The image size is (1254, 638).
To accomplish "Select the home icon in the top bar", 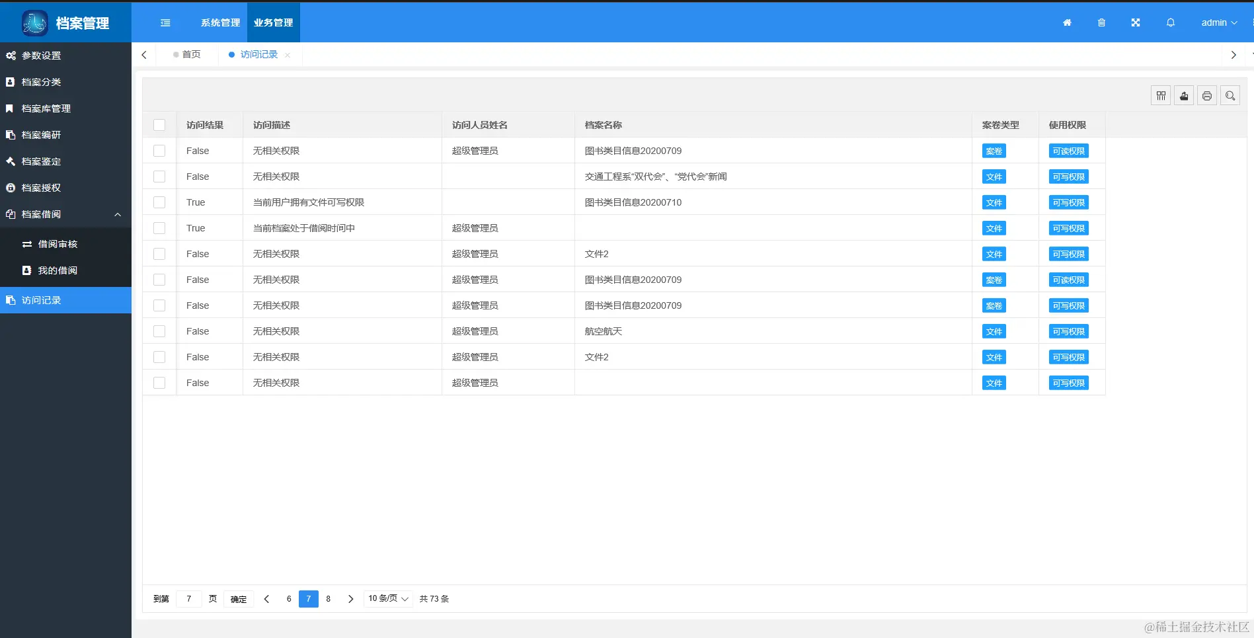I will pos(1066,22).
